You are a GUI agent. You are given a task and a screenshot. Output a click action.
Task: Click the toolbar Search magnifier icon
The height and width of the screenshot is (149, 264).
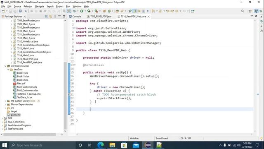click(243, 11)
